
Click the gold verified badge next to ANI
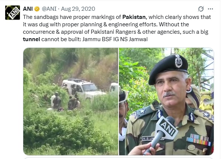(x=37, y=9)
